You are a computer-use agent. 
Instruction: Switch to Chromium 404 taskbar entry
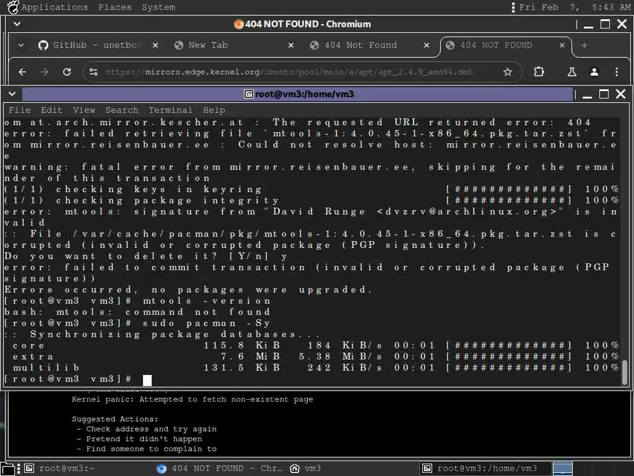pyautogui.click(x=220, y=469)
